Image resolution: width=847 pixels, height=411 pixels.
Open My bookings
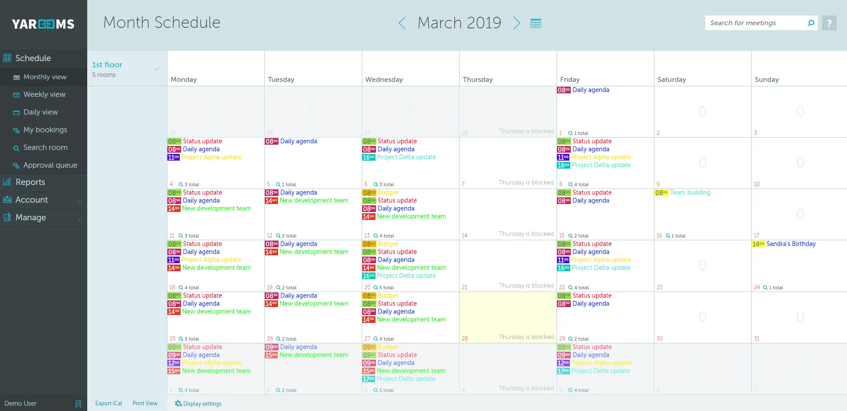45,130
